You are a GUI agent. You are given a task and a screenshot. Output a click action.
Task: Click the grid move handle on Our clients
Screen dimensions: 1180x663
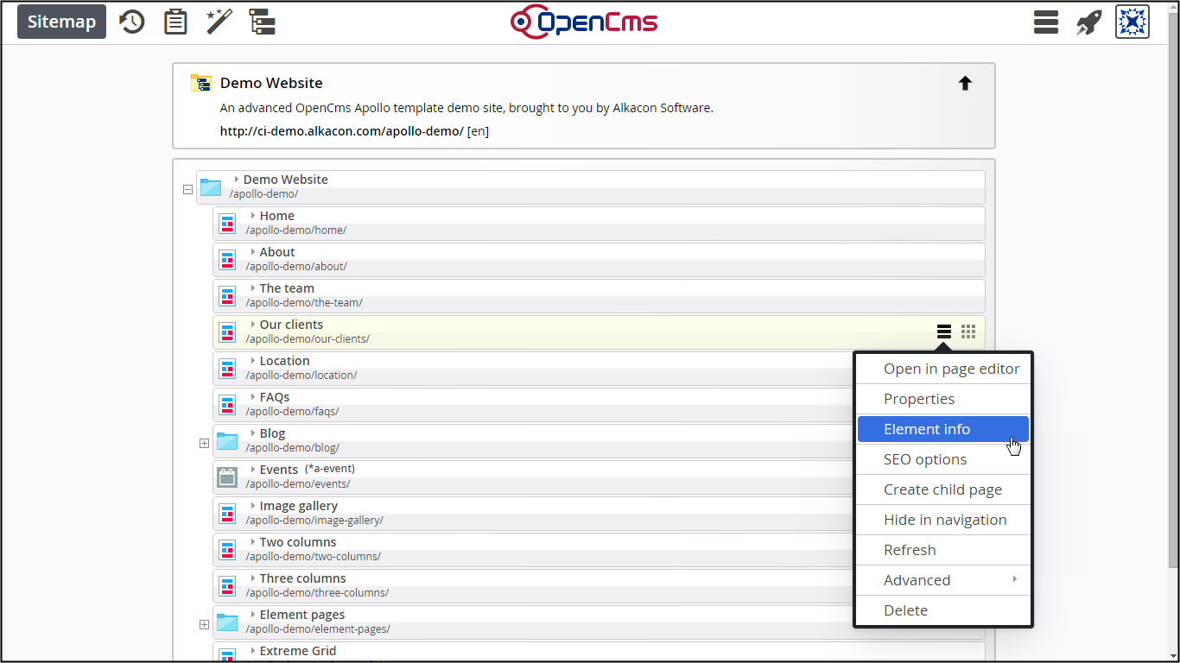(968, 331)
